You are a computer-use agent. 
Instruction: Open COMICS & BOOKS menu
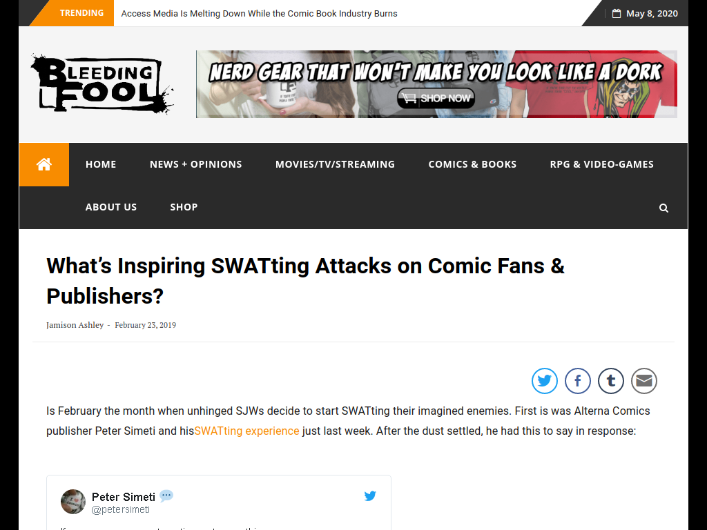[x=472, y=164]
